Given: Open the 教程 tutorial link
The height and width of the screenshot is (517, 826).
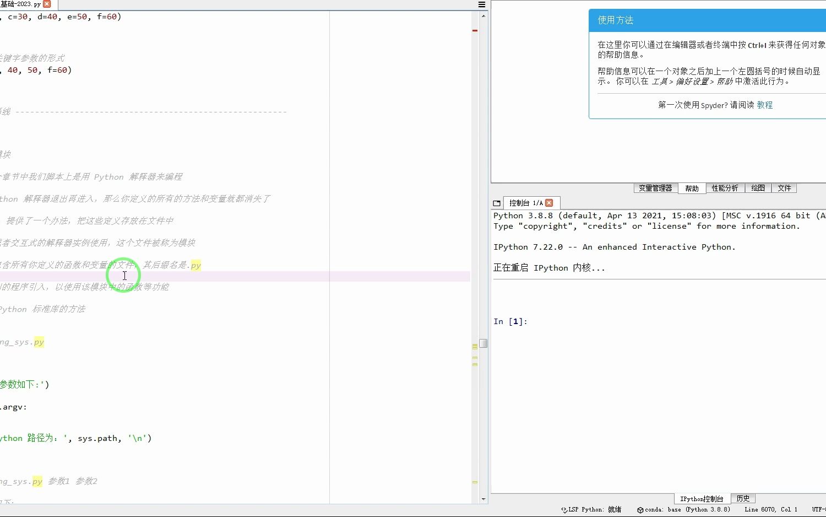Looking at the screenshot, I should (764, 105).
